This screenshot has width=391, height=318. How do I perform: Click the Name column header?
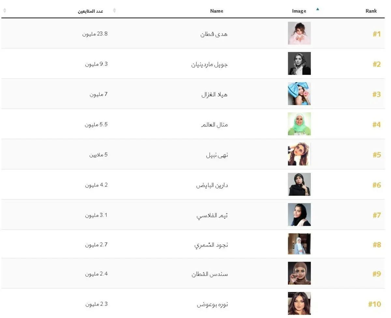217,11
